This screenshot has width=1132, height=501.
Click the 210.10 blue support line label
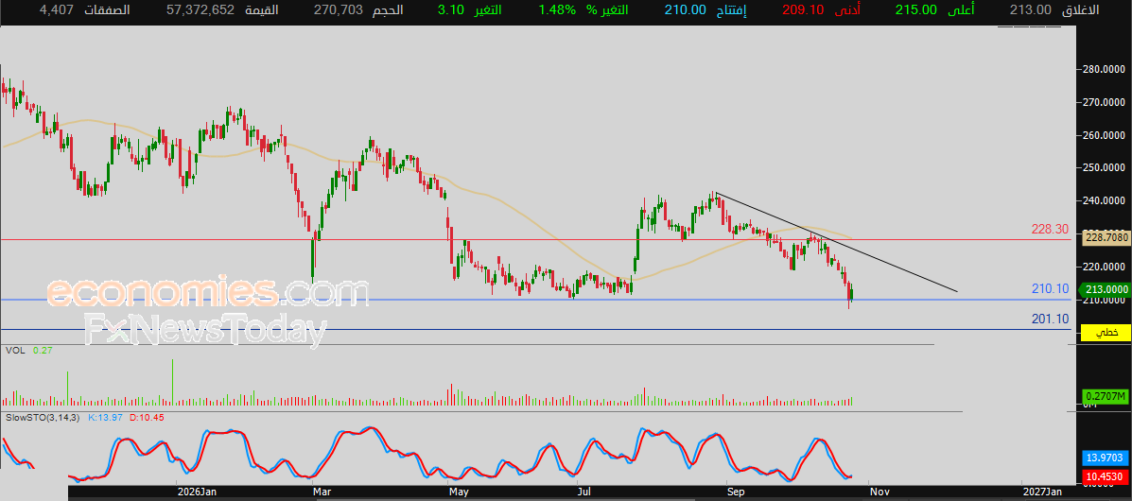[1050, 288]
